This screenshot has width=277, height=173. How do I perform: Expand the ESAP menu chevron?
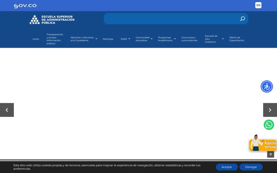tap(129, 39)
